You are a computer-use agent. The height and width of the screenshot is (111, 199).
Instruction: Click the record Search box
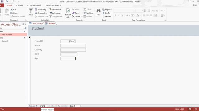(75, 106)
